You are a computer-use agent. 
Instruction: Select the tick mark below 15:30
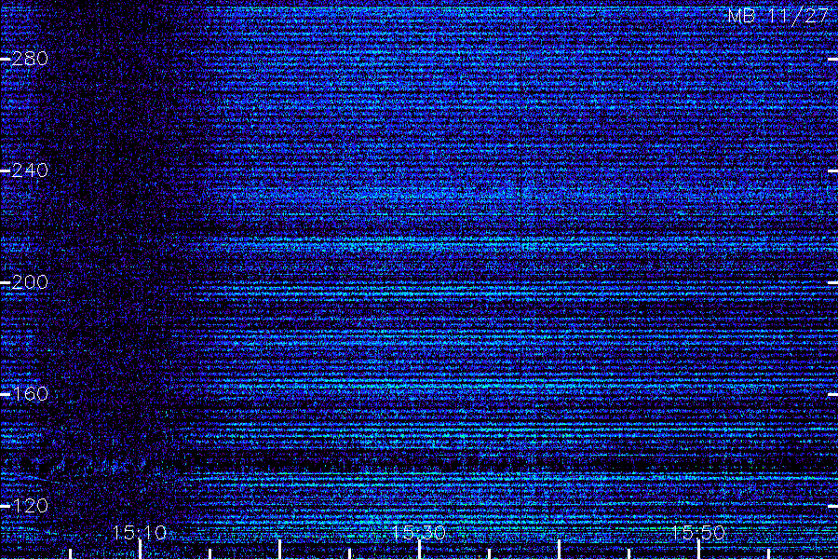(x=420, y=550)
